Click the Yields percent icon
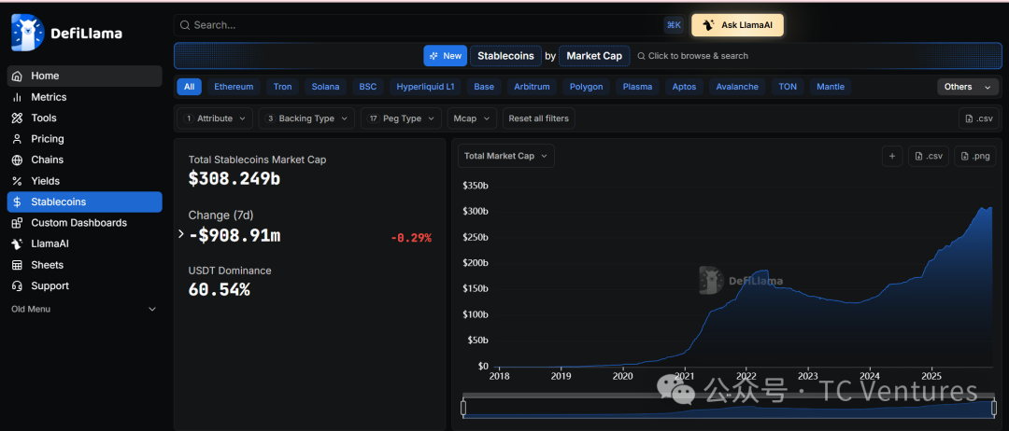The height and width of the screenshot is (431, 1009). point(18,181)
